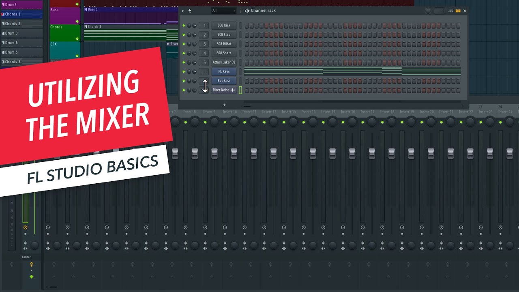Mute the 808 Kick channel LED

(184, 26)
